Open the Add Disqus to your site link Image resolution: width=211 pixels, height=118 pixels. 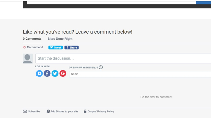pos(62,112)
